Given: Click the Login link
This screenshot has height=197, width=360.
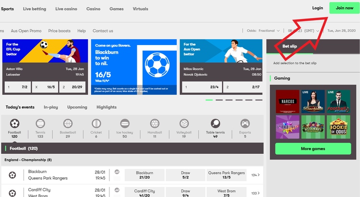Looking at the screenshot, I should (318, 8).
